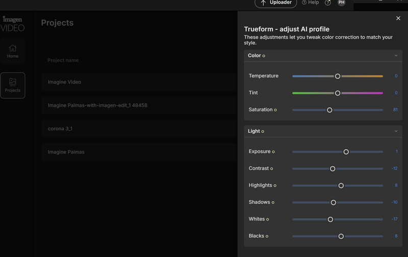Click the dot indicator next to Light
Image resolution: width=408 pixels, height=257 pixels.
tap(263, 132)
